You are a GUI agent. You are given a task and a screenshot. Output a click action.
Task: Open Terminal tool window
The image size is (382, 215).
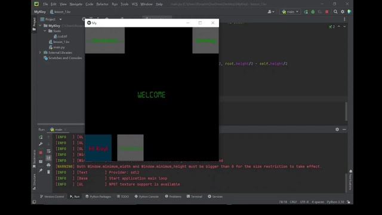point(195,196)
